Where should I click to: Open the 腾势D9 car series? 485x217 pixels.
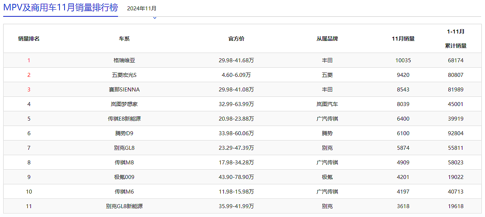(124, 133)
